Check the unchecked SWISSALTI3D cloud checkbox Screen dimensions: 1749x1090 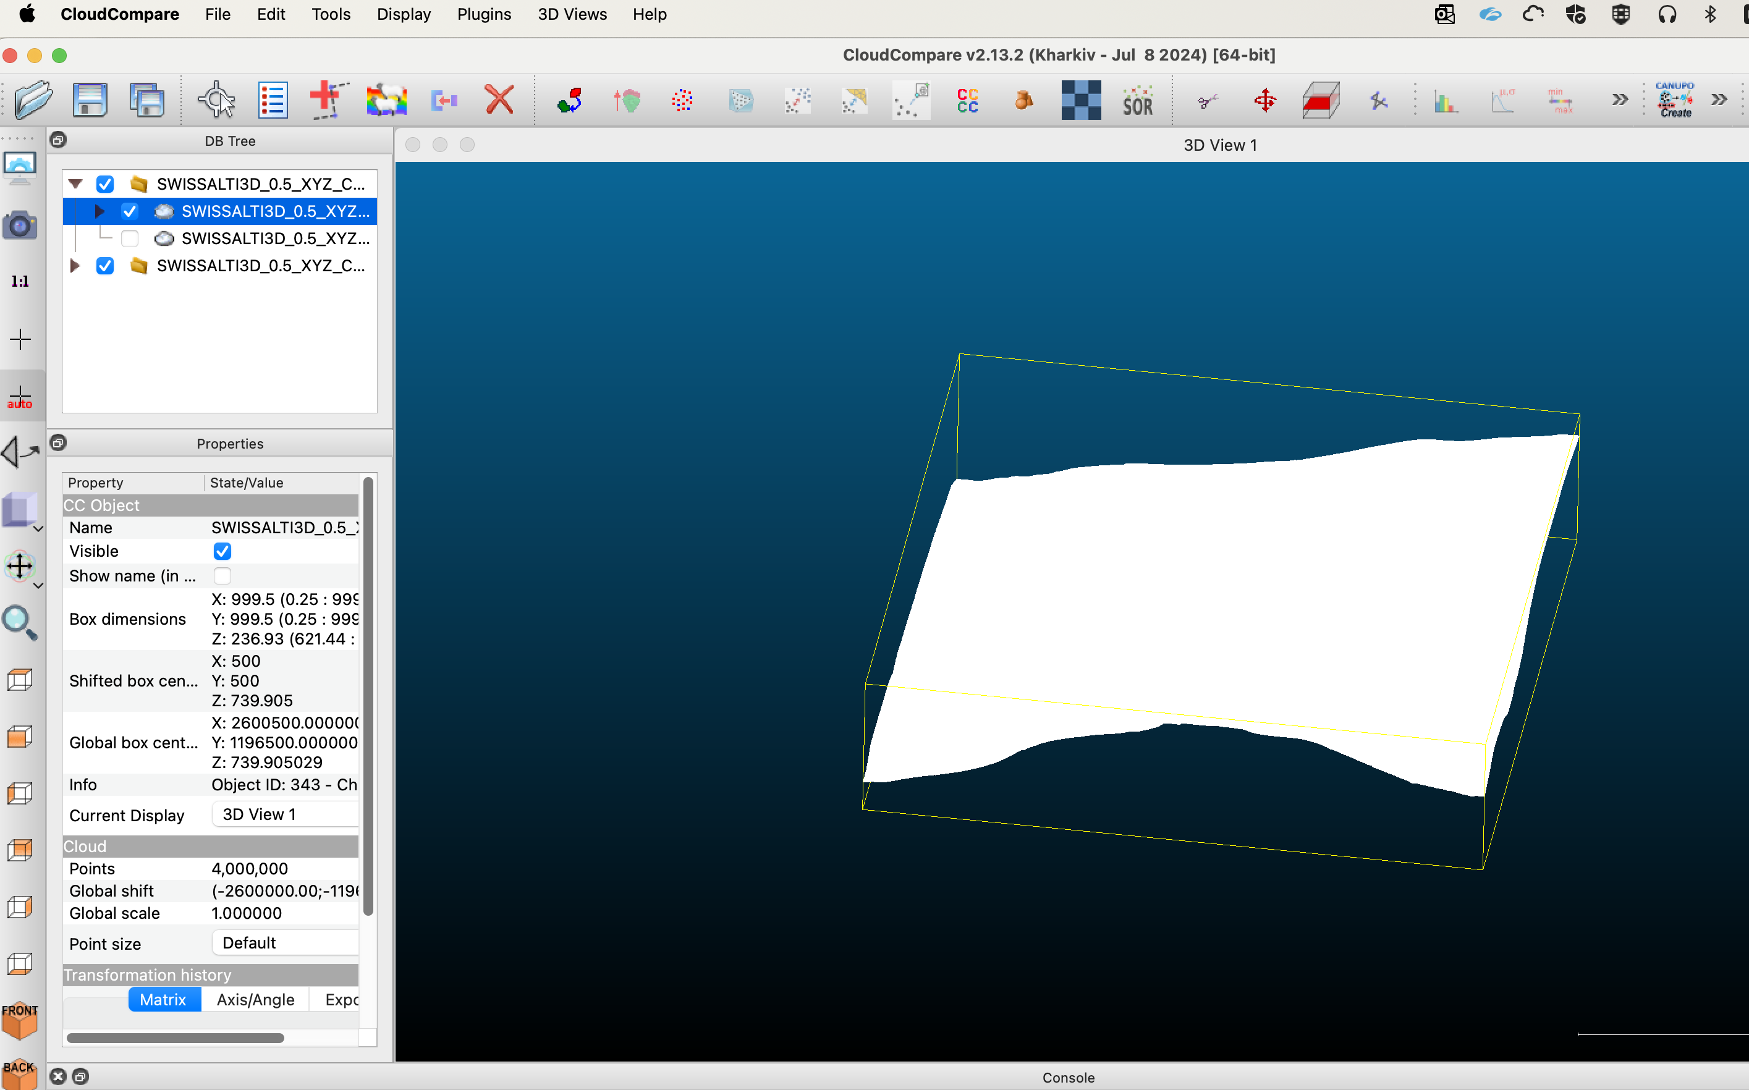(130, 239)
